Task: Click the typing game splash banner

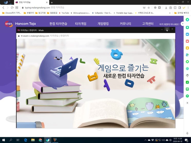Action: click(x=96, y=83)
